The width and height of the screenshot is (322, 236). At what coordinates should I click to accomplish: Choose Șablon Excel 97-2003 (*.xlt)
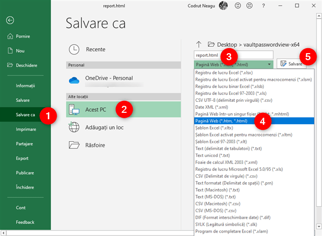(x=254, y=142)
